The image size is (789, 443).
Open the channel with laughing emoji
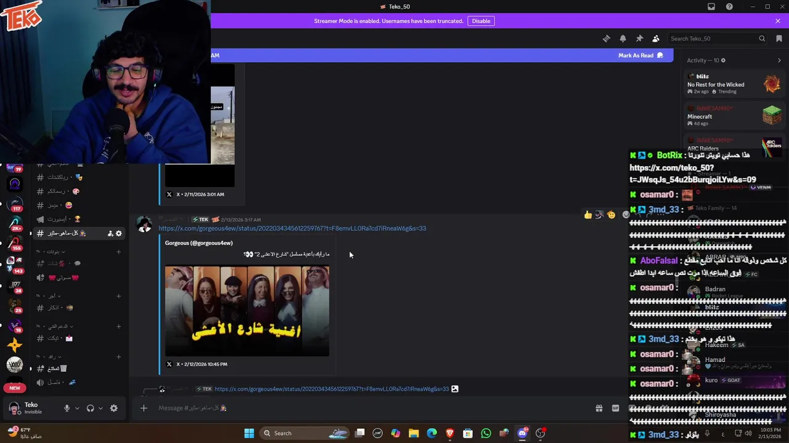pyautogui.click(x=80, y=205)
